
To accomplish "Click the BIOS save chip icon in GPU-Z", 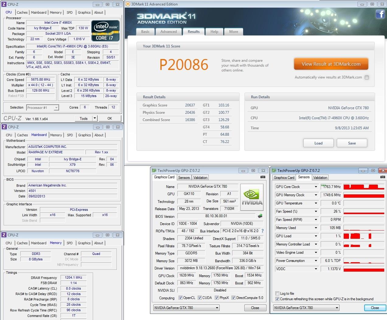I will pos(260,216).
